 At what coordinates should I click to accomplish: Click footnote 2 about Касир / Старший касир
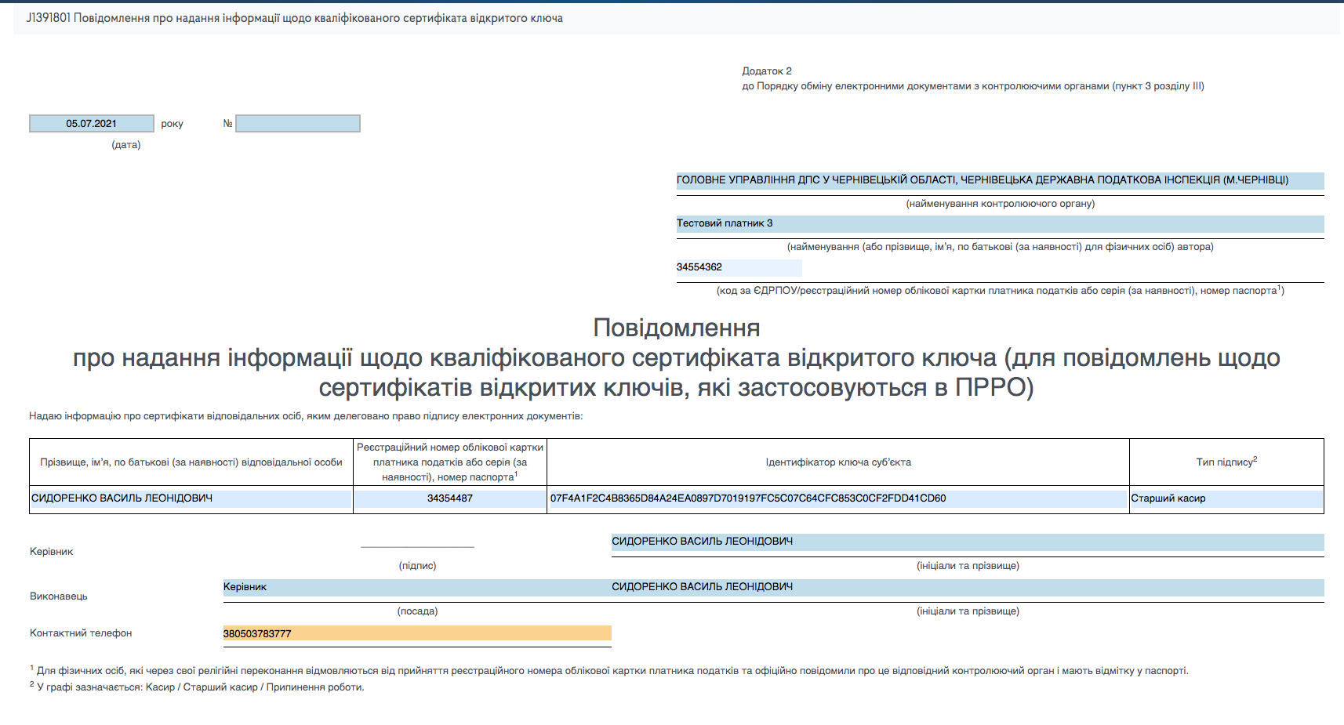coord(199,687)
